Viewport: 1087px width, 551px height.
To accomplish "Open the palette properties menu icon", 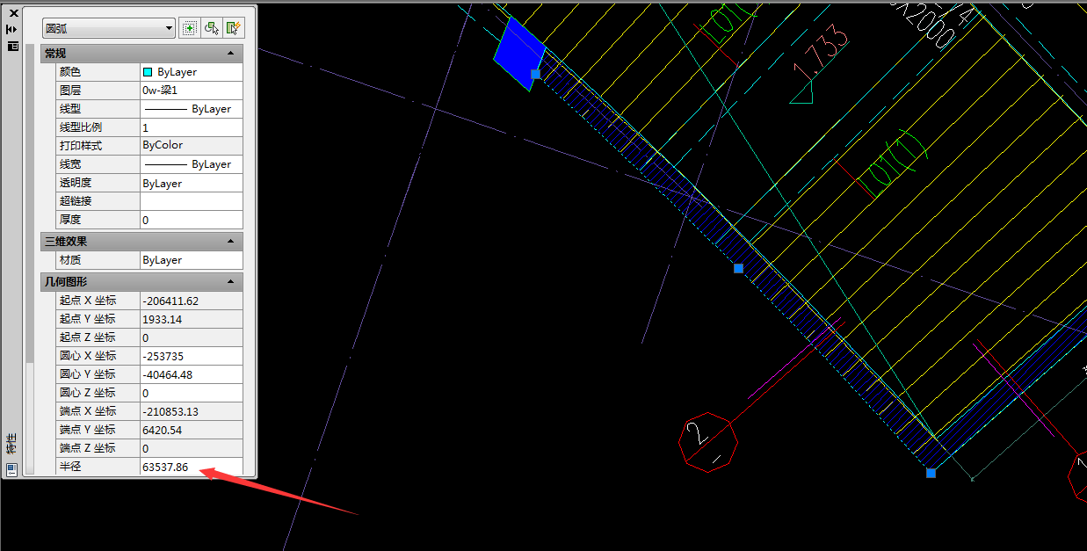I will 13,46.
